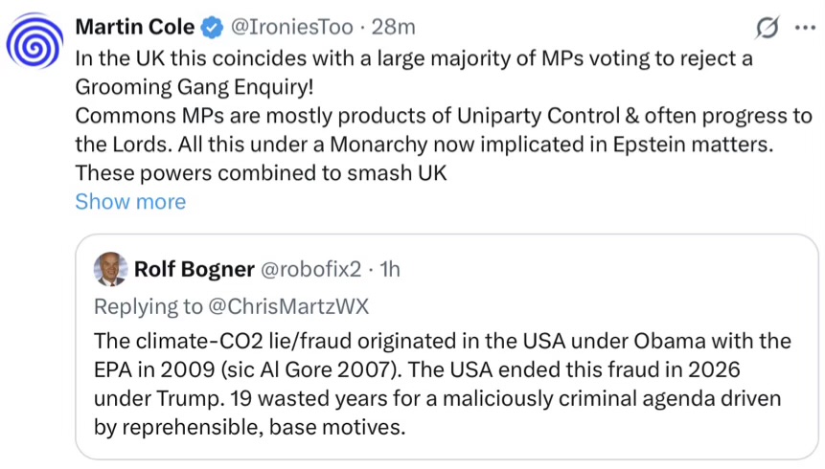Click the Martin Cole display name

135,27
